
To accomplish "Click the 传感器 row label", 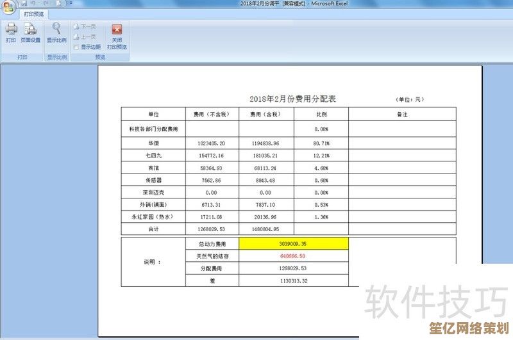I will click(x=153, y=180).
